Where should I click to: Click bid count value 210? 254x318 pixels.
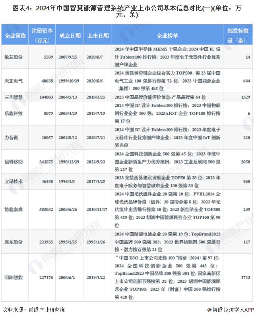pyautogui.click(x=247, y=138)
